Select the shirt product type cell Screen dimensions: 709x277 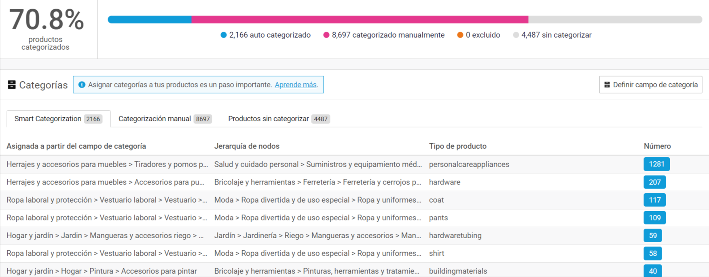pos(436,254)
